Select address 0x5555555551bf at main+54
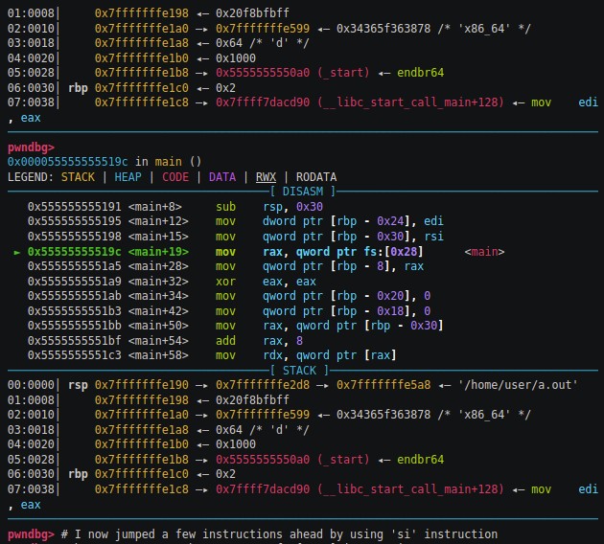Viewport: 604px width, 544px height. tap(75, 341)
